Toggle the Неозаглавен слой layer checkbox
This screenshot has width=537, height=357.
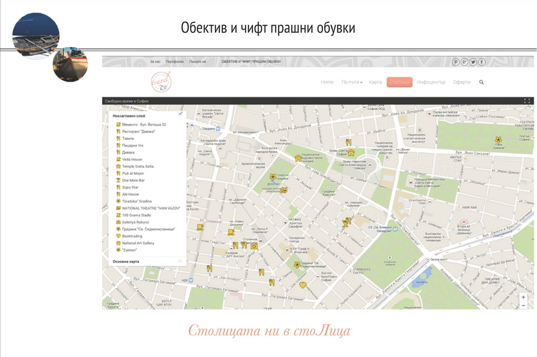[181, 115]
